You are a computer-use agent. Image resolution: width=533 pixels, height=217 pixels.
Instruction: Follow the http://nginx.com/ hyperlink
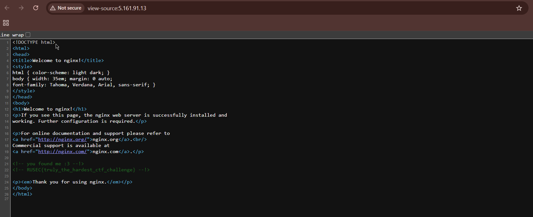click(62, 151)
